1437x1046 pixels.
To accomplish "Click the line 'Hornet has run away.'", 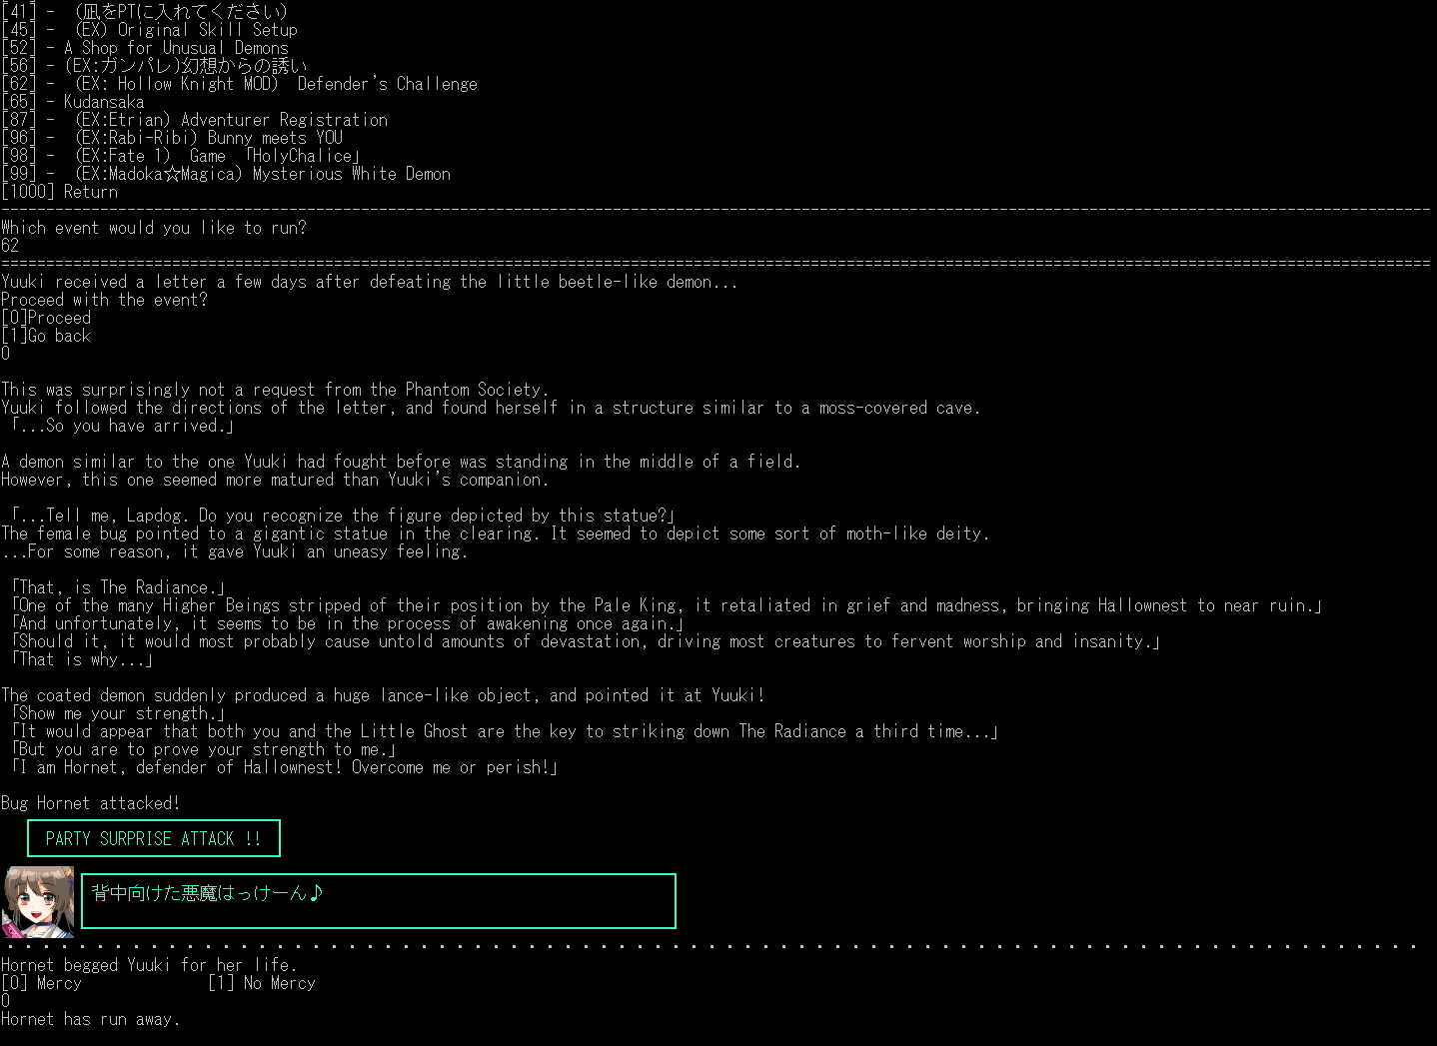I will [x=91, y=1019].
